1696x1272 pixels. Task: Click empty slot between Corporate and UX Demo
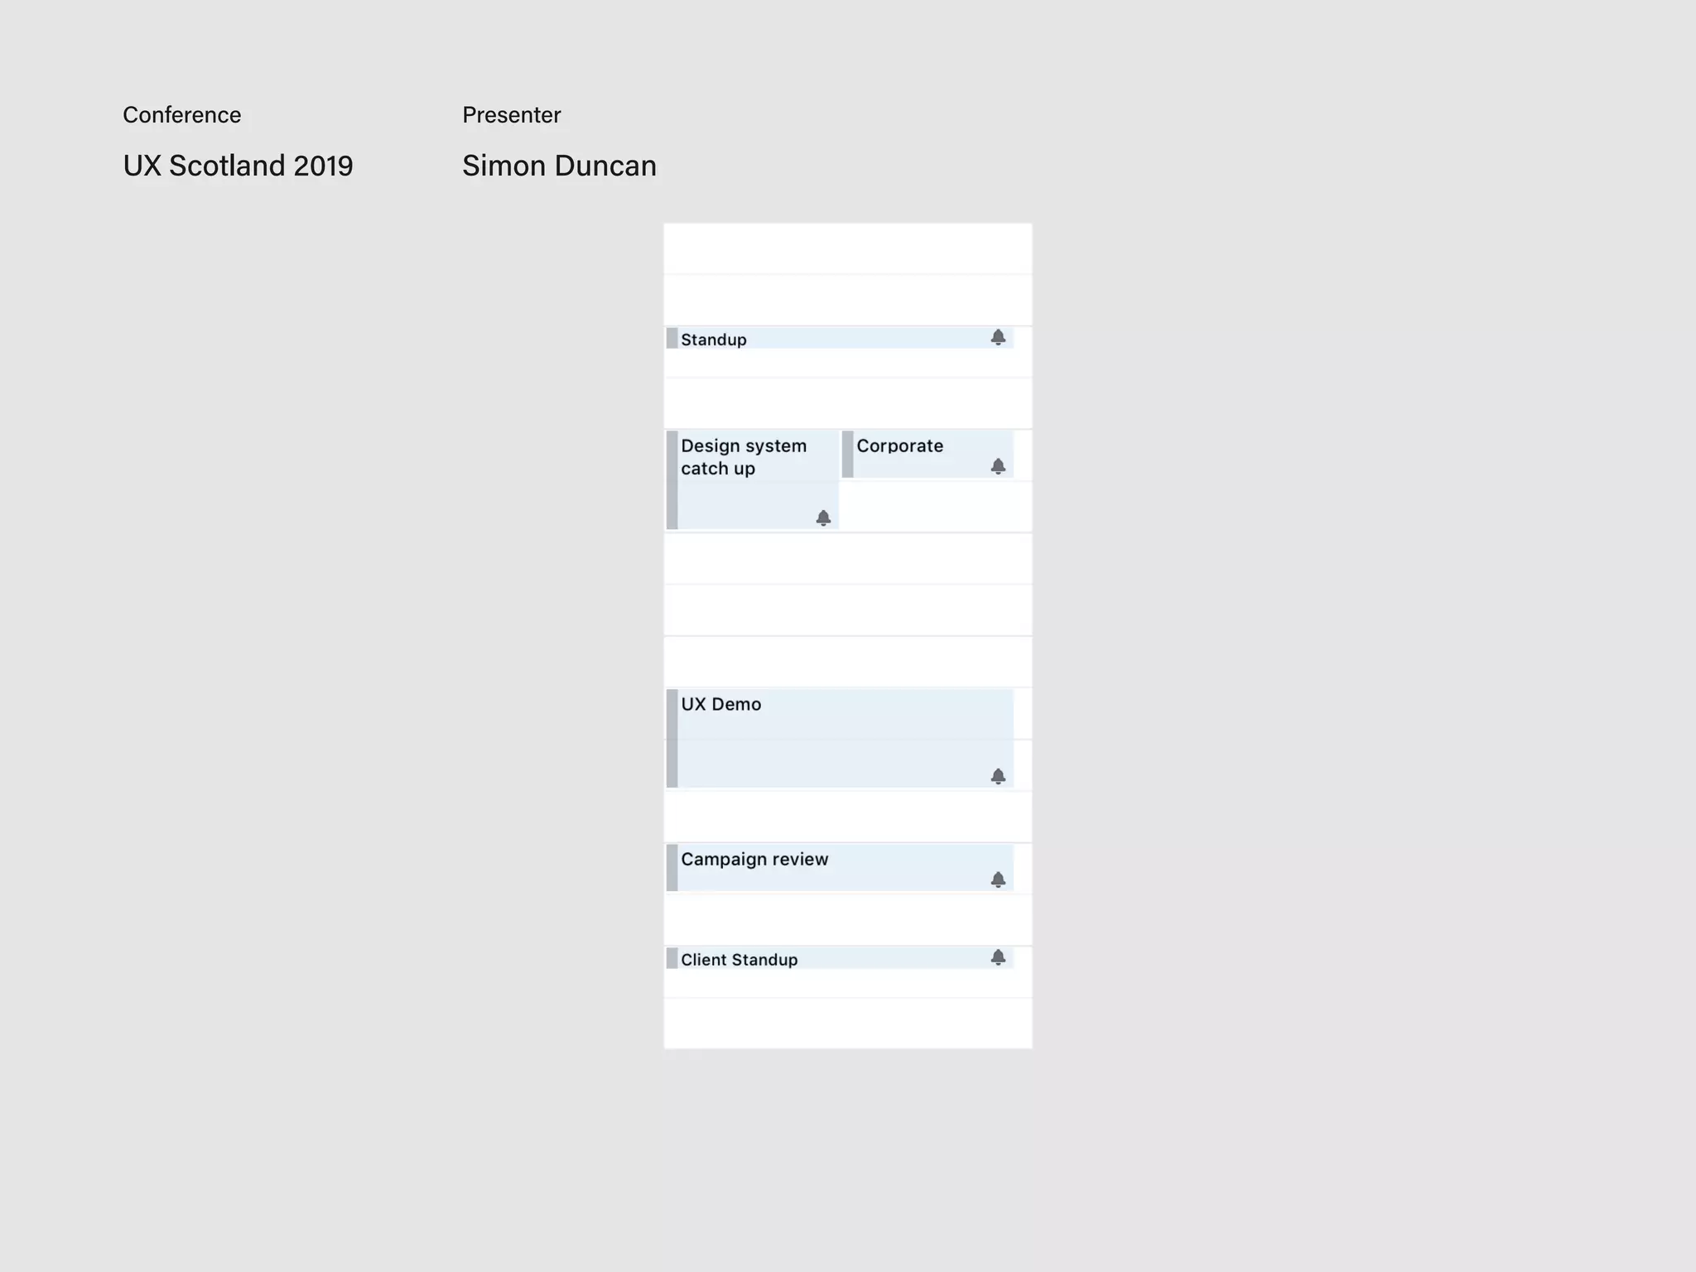(x=848, y=610)
